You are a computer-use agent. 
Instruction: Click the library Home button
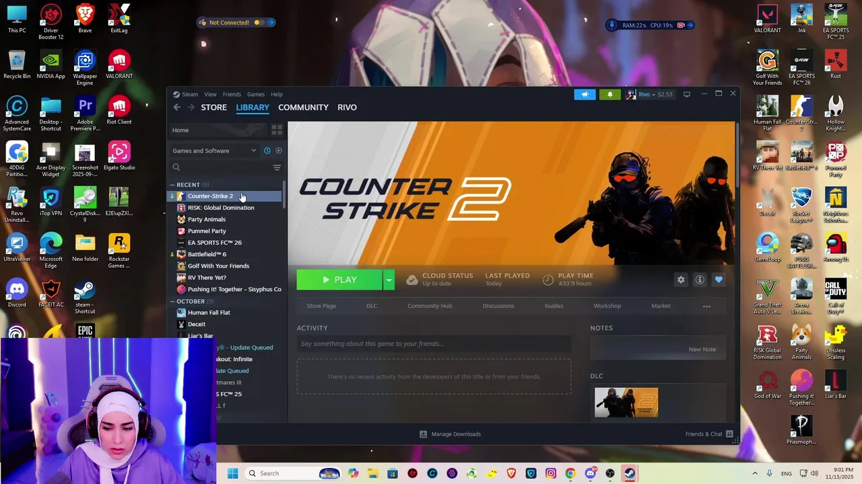pos(218,130)
